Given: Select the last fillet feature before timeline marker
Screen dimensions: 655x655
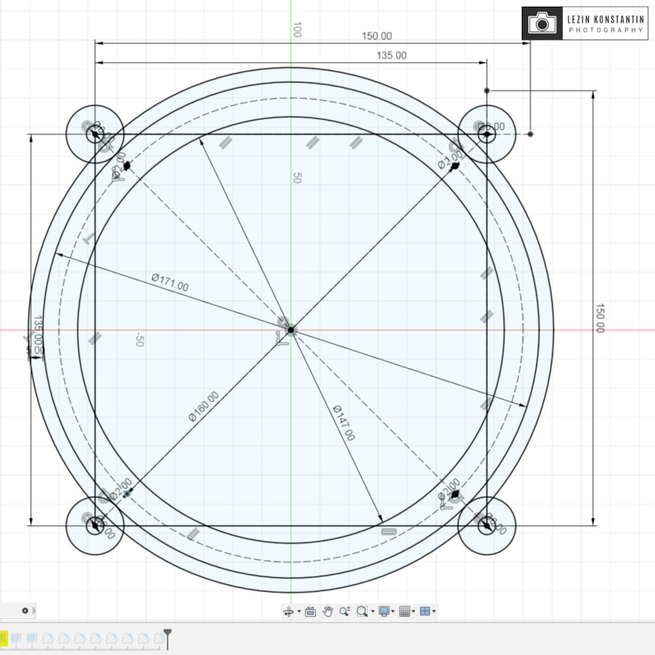Looking at the screenshot, I should (x=159, y=639).
